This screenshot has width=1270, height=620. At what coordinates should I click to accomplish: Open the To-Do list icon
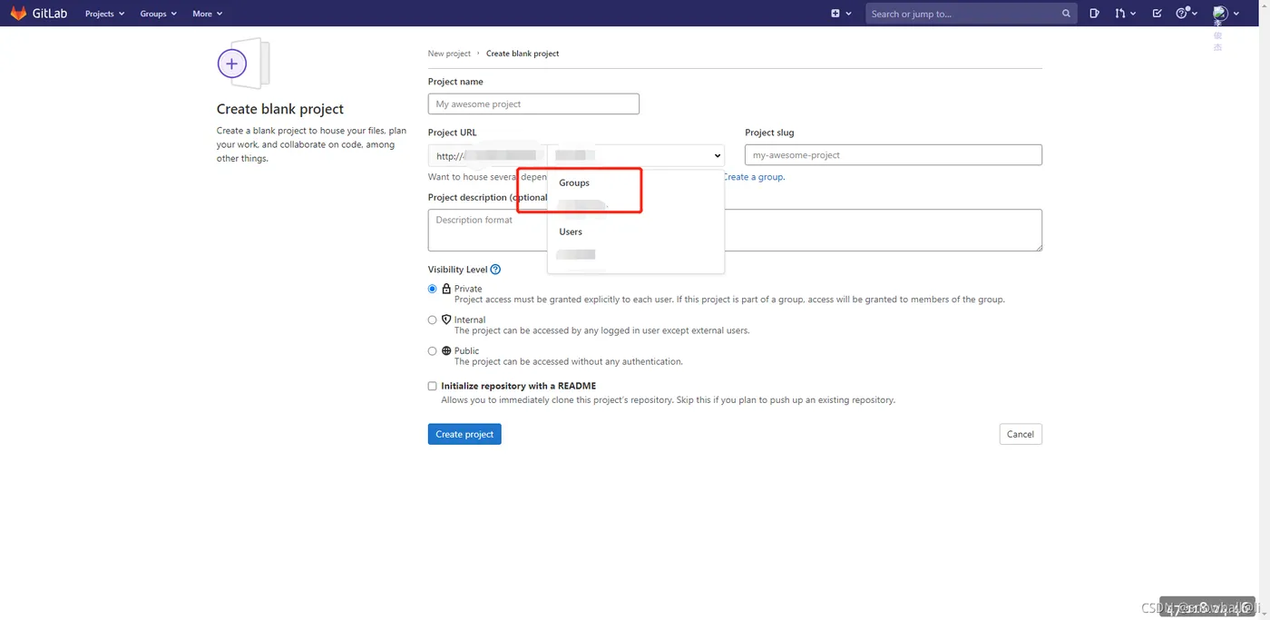click(1157, 14)
